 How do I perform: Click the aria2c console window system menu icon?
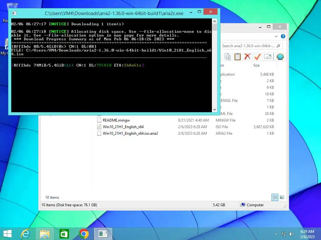[14, 13]
